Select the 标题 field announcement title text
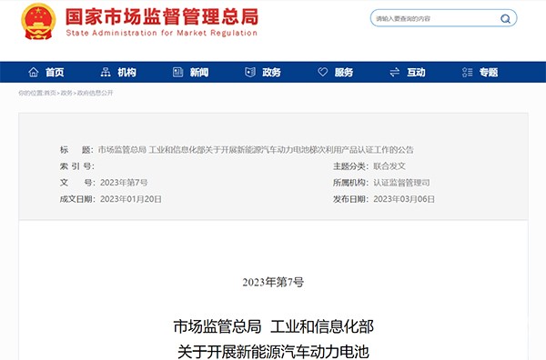This screenshot has width=546, height=360. [x=256, y=150]
